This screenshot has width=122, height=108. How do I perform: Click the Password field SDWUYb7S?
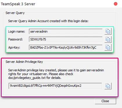66,39
